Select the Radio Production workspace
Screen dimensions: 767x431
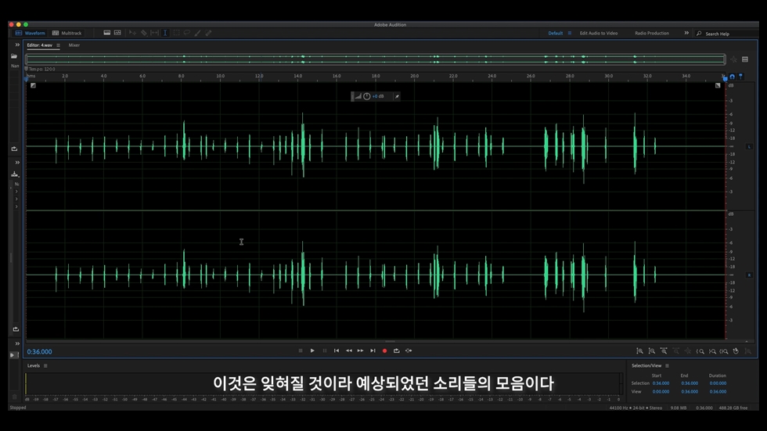pos(651,34)
